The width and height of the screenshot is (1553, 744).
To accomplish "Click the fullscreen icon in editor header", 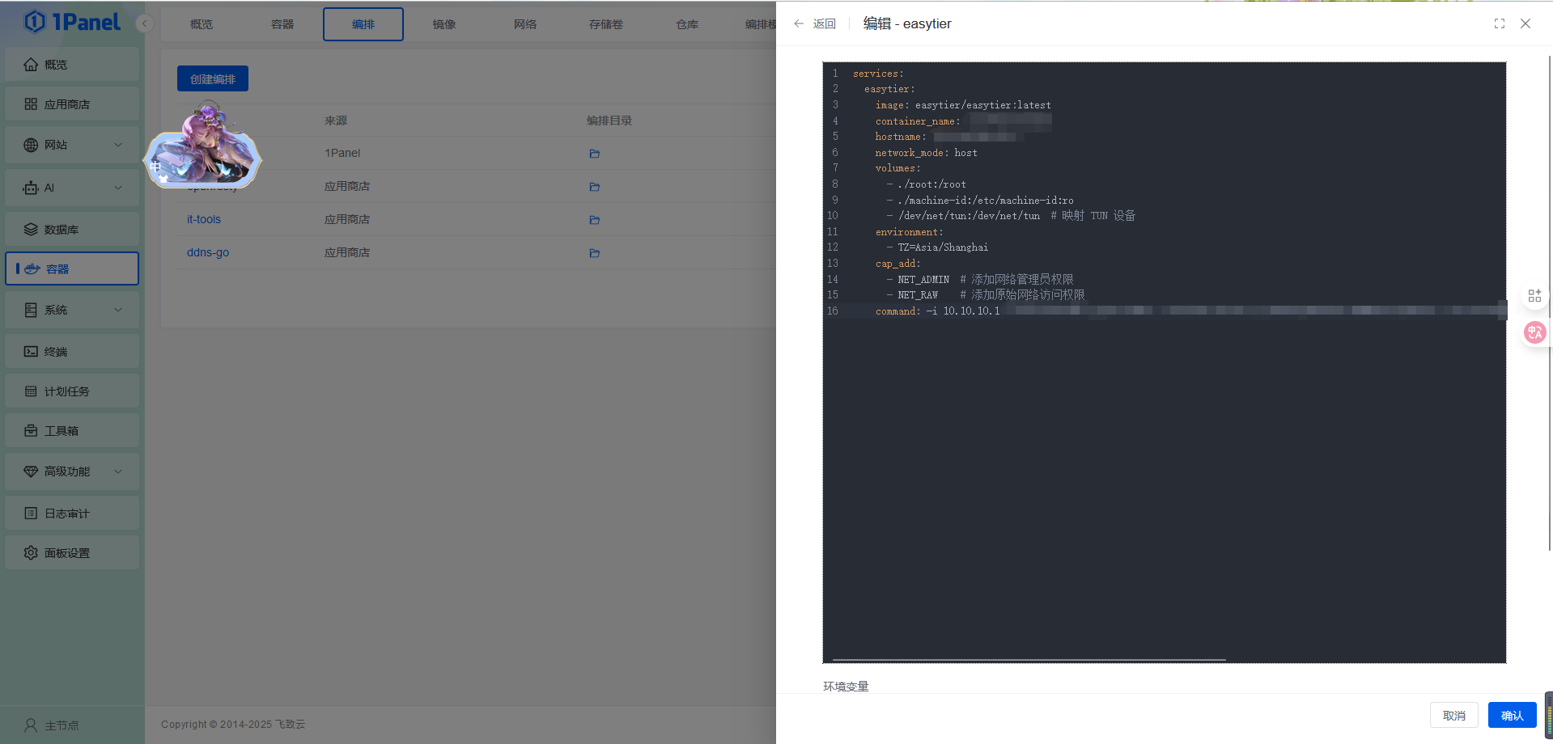I will [1499, 23].
